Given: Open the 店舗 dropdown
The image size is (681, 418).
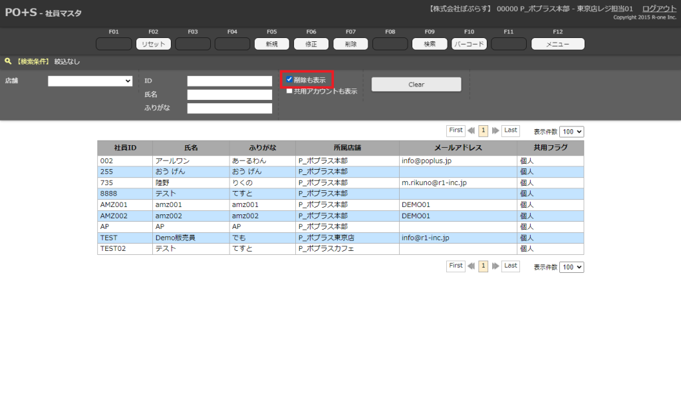Looking at the screenshot, I should click(90, 81).
